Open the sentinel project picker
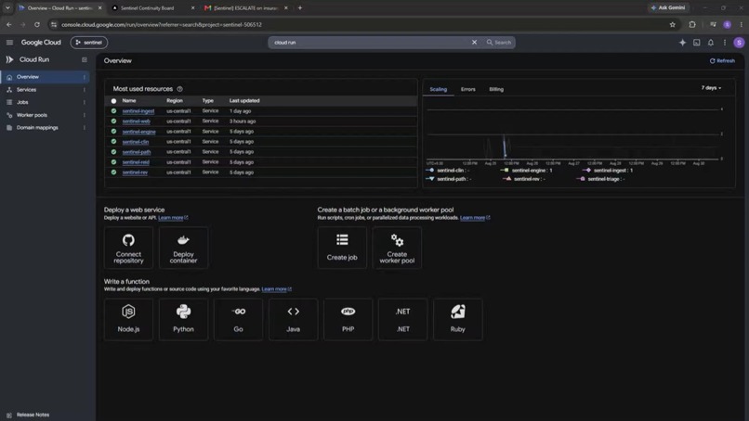 pos(89,43)
